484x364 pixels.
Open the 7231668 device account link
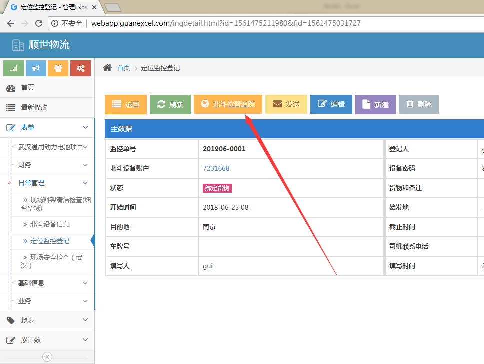point(216,168)
